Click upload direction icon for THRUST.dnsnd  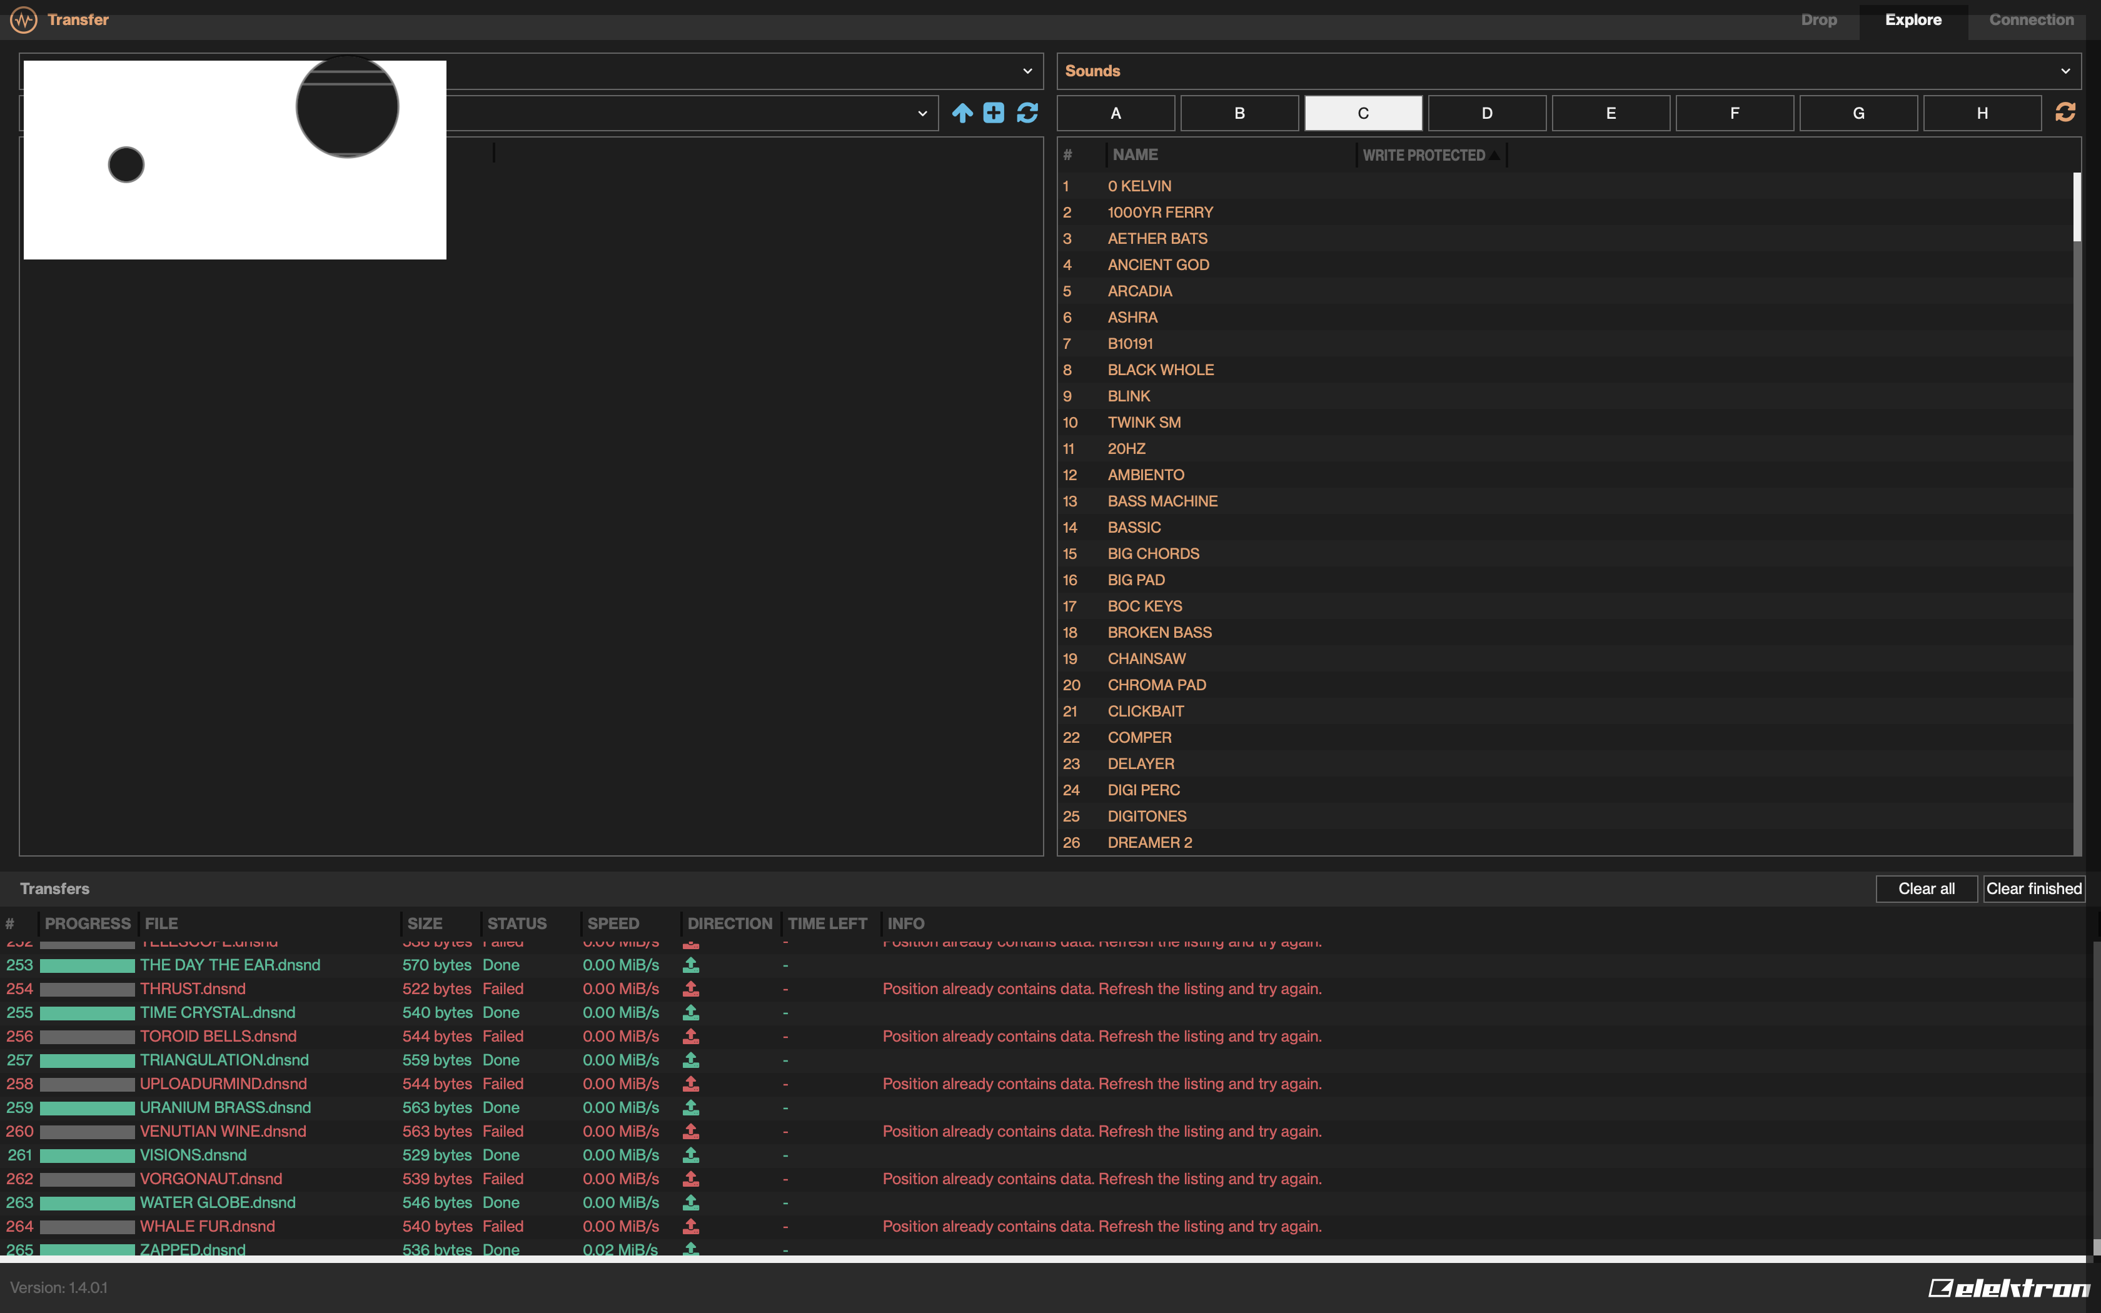coord(691,989)
